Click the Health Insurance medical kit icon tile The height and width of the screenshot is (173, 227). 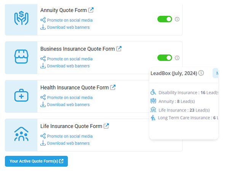21,96
